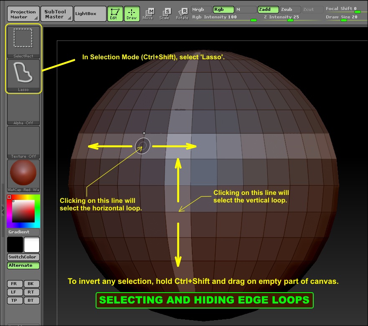Toggle Draw mode
This screenshot has width=368, height=326.
[132, 14]
